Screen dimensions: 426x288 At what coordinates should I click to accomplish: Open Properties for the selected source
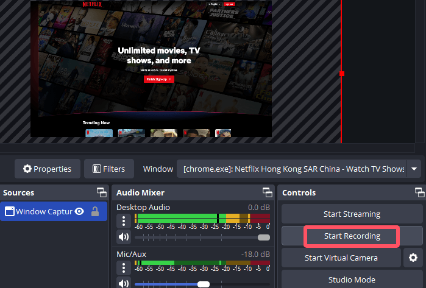(48, 169)
